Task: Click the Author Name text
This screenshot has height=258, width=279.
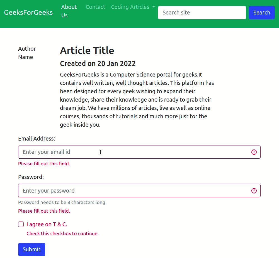Action: coord(27,53)
